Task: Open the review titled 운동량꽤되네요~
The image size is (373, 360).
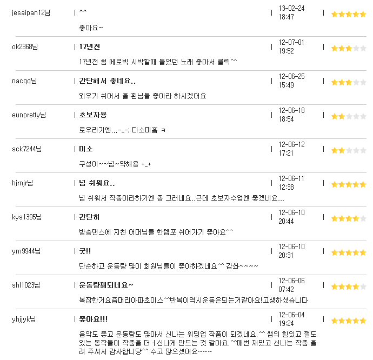Action: tap(106, 285)
